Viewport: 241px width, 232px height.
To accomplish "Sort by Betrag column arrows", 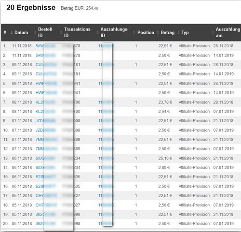I will (x=158, y=33).
